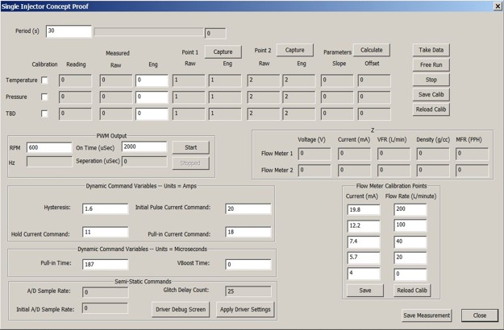The image size is (504, 330).
Task: Click the Flow Meter 2 Voltage field
Action: pos(314,171)
